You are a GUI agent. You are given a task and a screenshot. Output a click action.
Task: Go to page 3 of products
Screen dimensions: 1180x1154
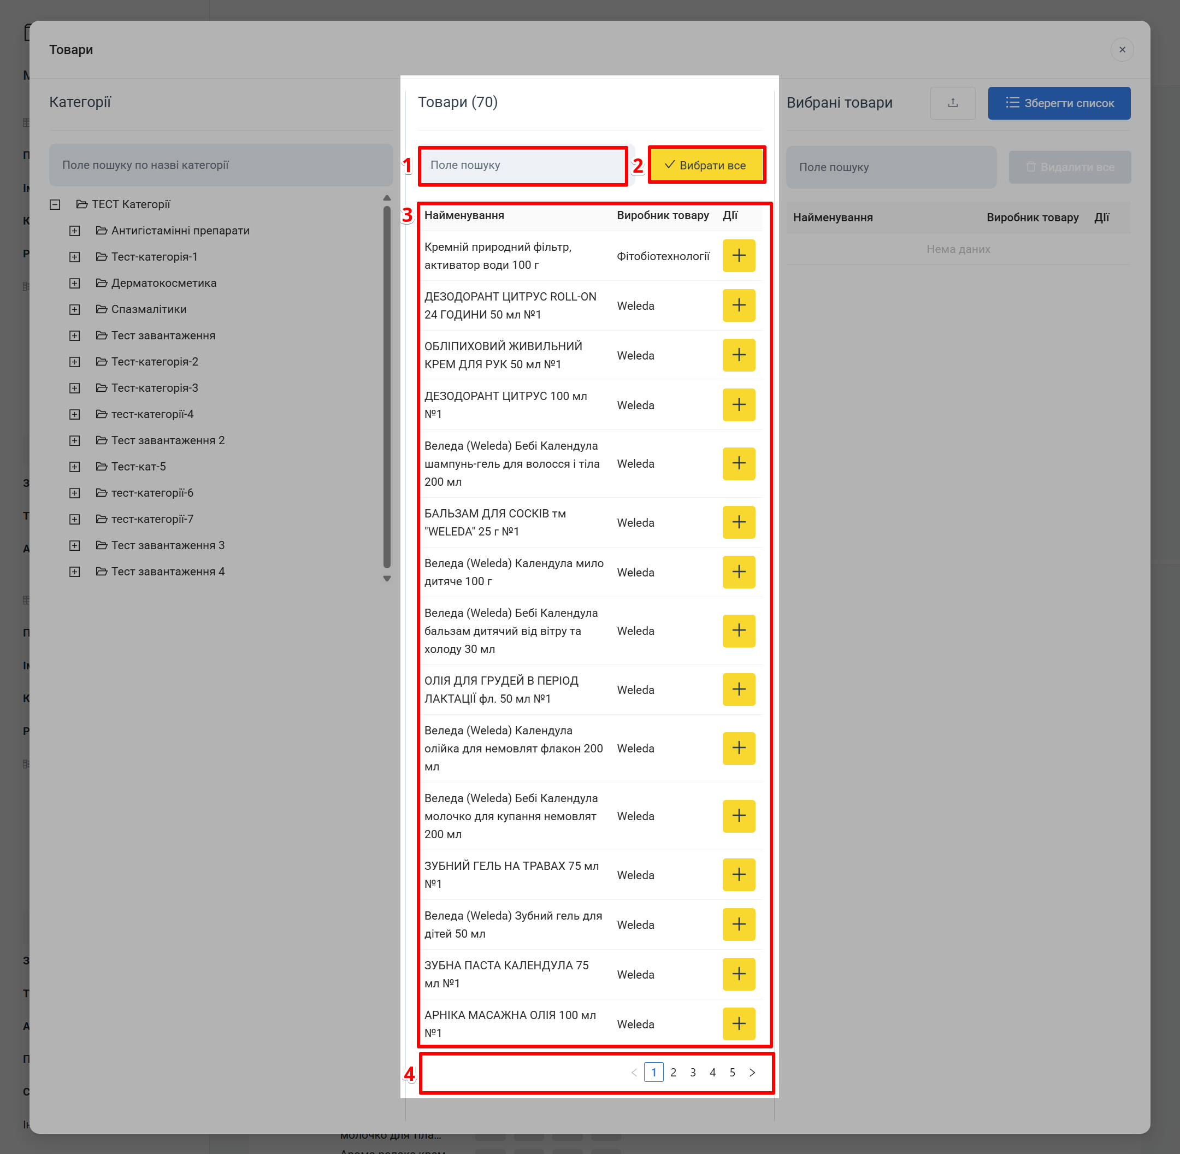693,1072
